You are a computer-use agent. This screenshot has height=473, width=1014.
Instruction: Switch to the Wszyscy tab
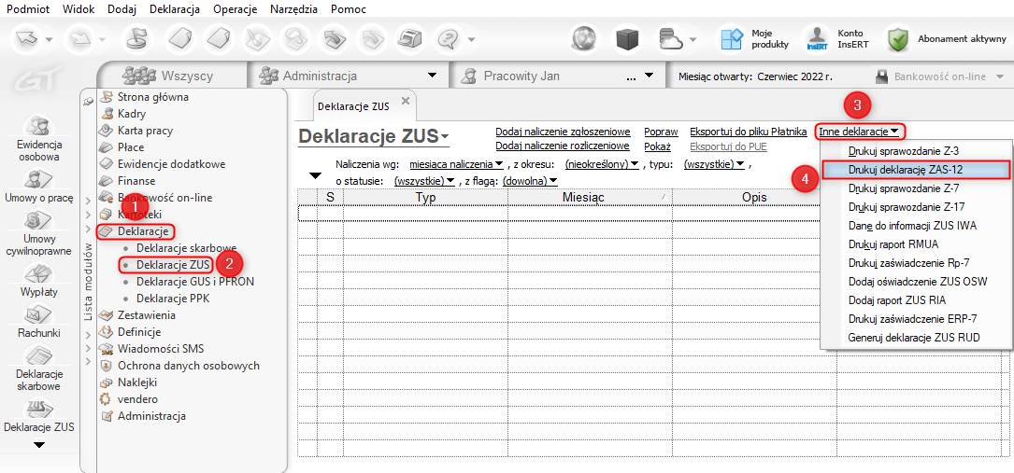pos(173,77)
